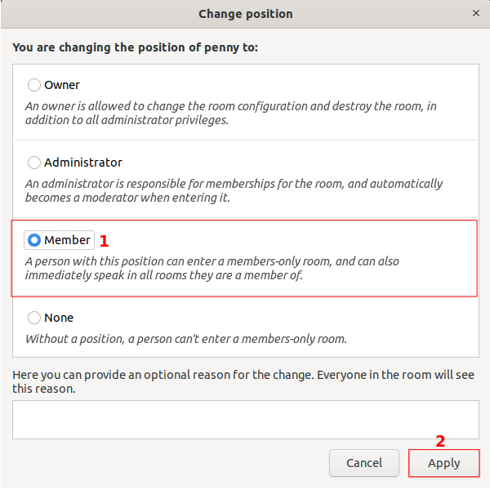Select the Owner radio button

tap(34, 85)
